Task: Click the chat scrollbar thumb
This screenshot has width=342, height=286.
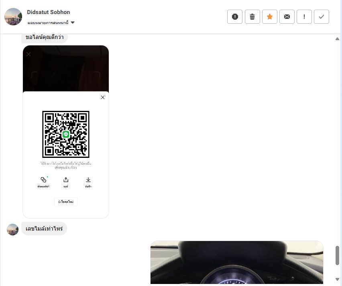Action: 337,255
